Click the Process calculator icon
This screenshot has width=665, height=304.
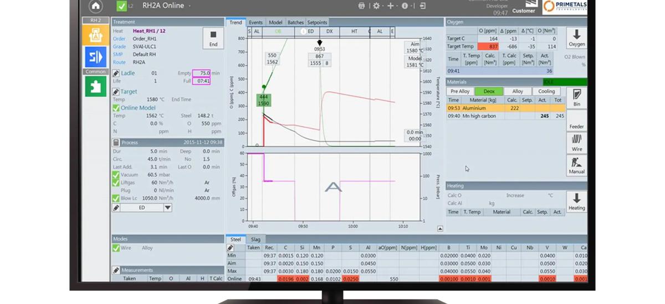coord(116,143)
